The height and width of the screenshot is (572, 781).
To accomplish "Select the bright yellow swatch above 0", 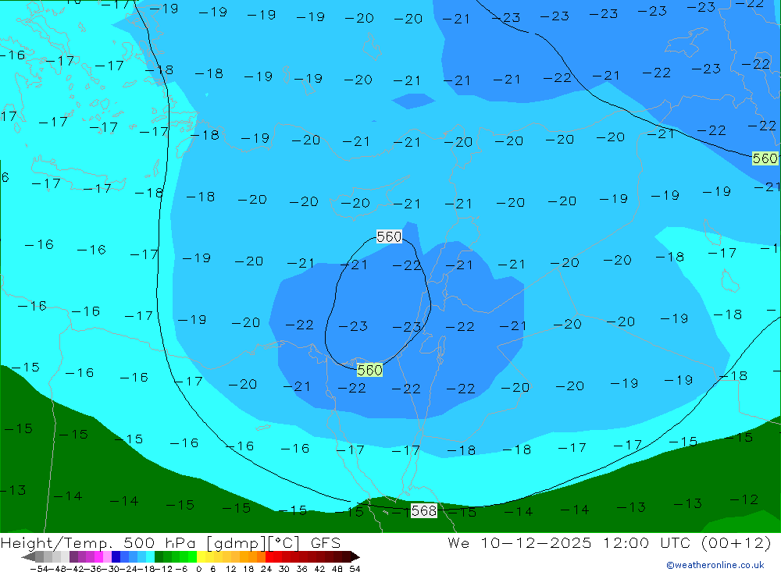I will 201,556.
